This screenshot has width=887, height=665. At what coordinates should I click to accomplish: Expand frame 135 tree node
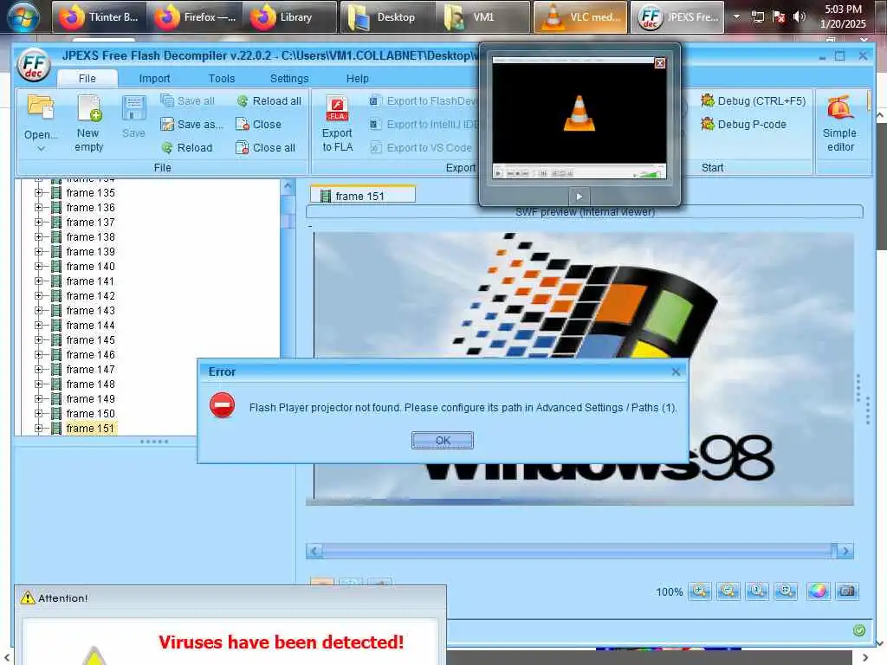38,193
